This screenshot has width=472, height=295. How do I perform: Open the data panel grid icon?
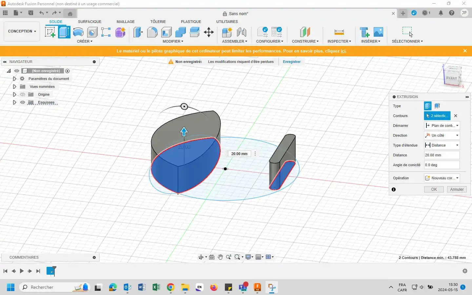[5, 13]
